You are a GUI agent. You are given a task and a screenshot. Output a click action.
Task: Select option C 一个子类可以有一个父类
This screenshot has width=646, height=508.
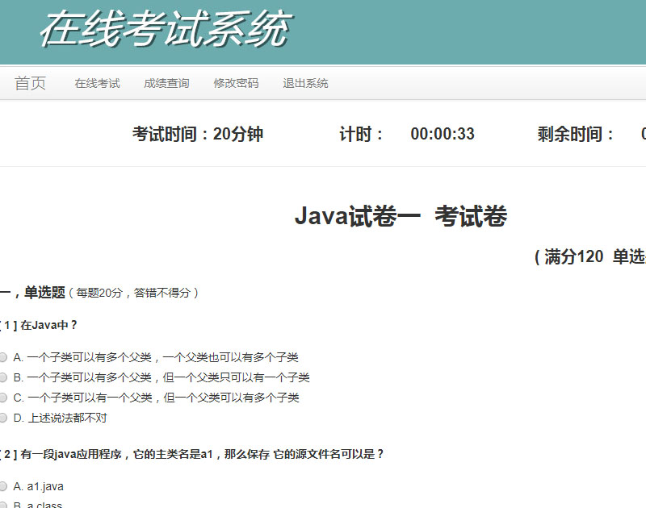(3, 398)
